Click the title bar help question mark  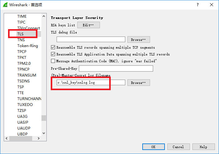(198, 5)
